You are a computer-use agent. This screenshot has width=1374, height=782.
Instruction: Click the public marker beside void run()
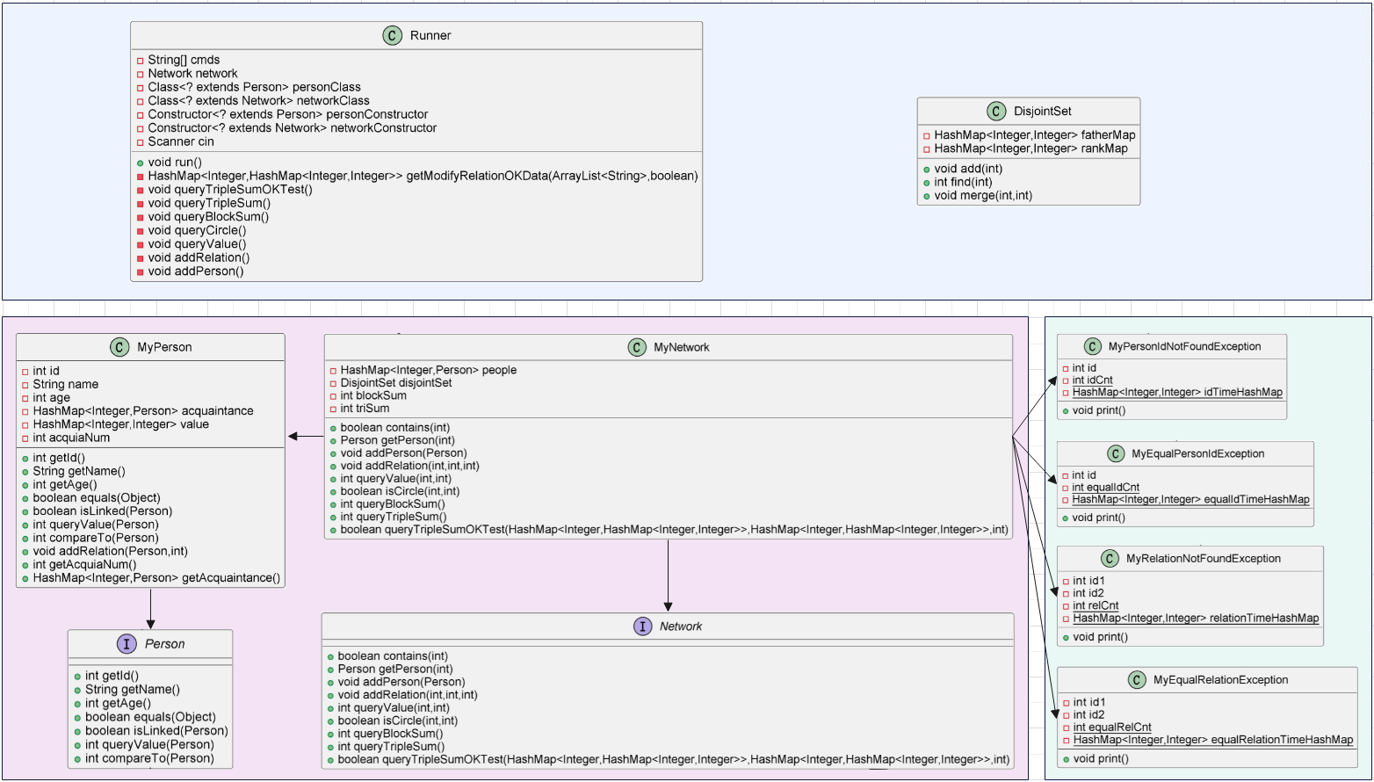(141, 163)
